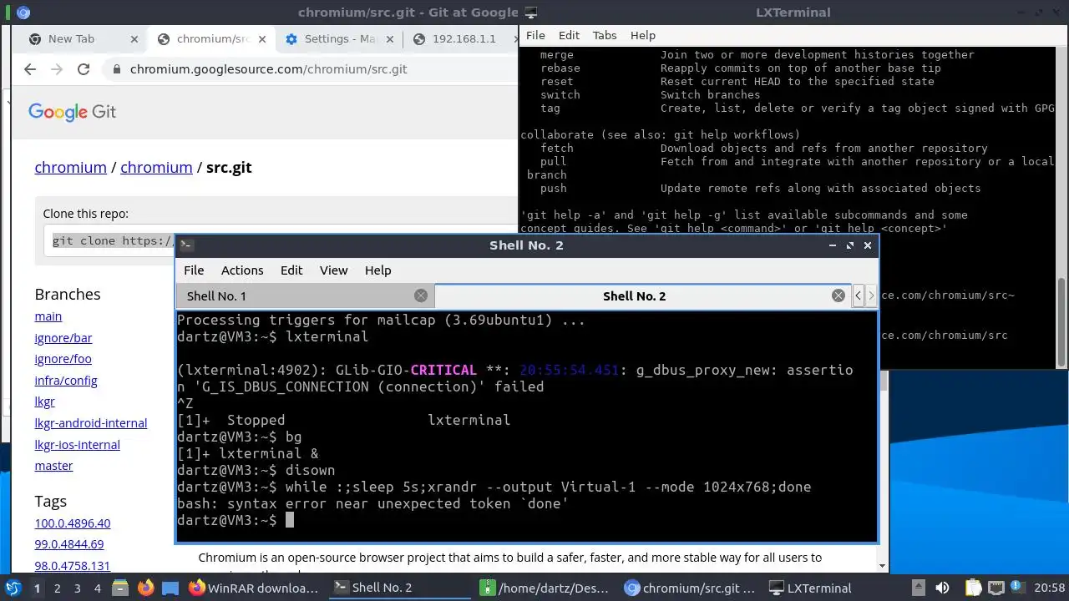The width and height of the screenshot is (1069, 601).
Task: Switch to virtual desktop 3
Action: pos(78,588)
